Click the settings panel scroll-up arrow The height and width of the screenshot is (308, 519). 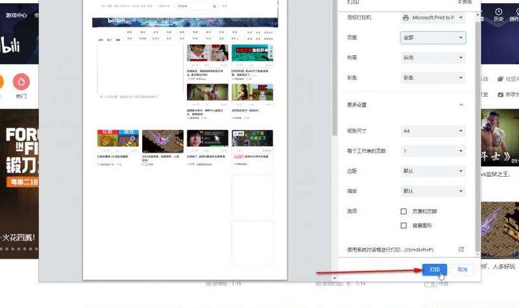[x=477, y=15]
